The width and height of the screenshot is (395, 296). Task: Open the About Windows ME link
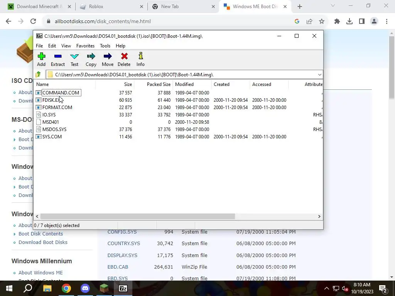coord(41,272)
